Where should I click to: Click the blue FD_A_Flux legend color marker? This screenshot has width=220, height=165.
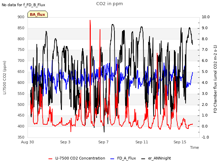click(x=112, y=159)
